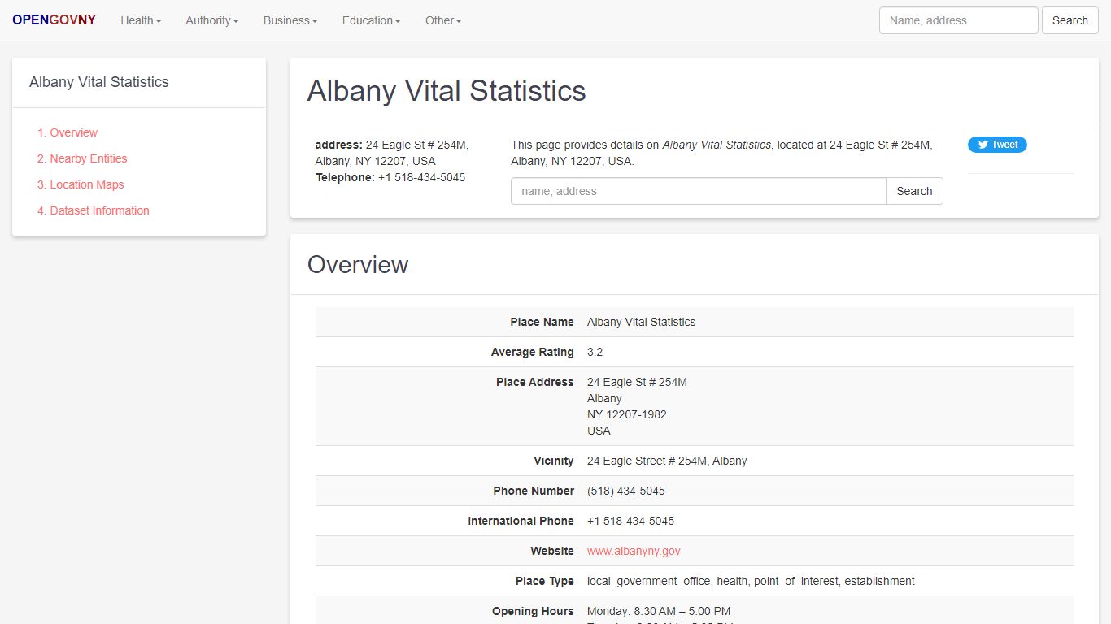The width and height of the screenshot is (1111, 624).
Task: Select the Average Rating value 3.2
Action: [x=595, y=352]
